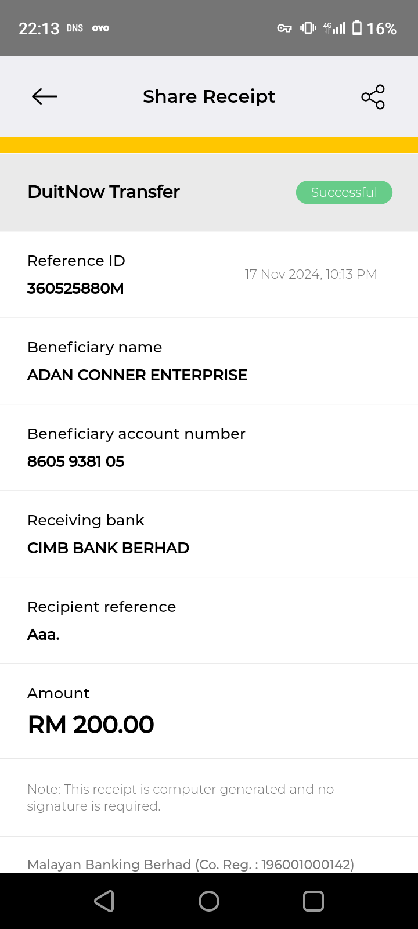This screenshot has height=929, width=418.
Task: Select the reference ID 360525880M
Action: [75, 289]
